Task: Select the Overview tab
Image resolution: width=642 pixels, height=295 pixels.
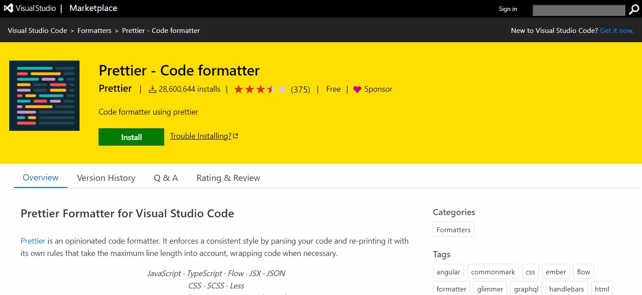Action: [x=40, y=178]
